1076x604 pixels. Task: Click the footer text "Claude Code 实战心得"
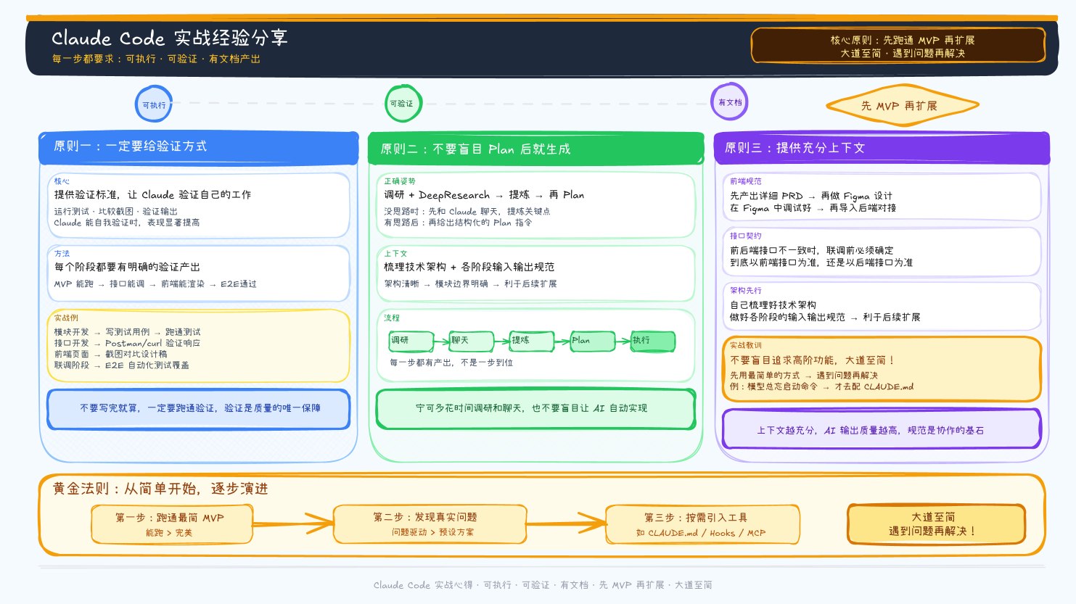tap(423, 585)
